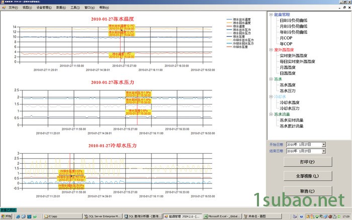Collapse the 室外温湿度 tree node
This screenshot has width=352, height=220.
(271, 50)
